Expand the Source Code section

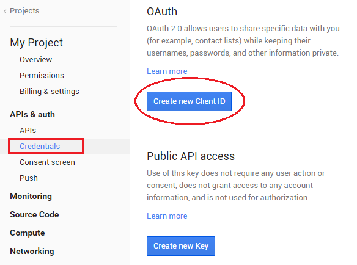point(34,214)
